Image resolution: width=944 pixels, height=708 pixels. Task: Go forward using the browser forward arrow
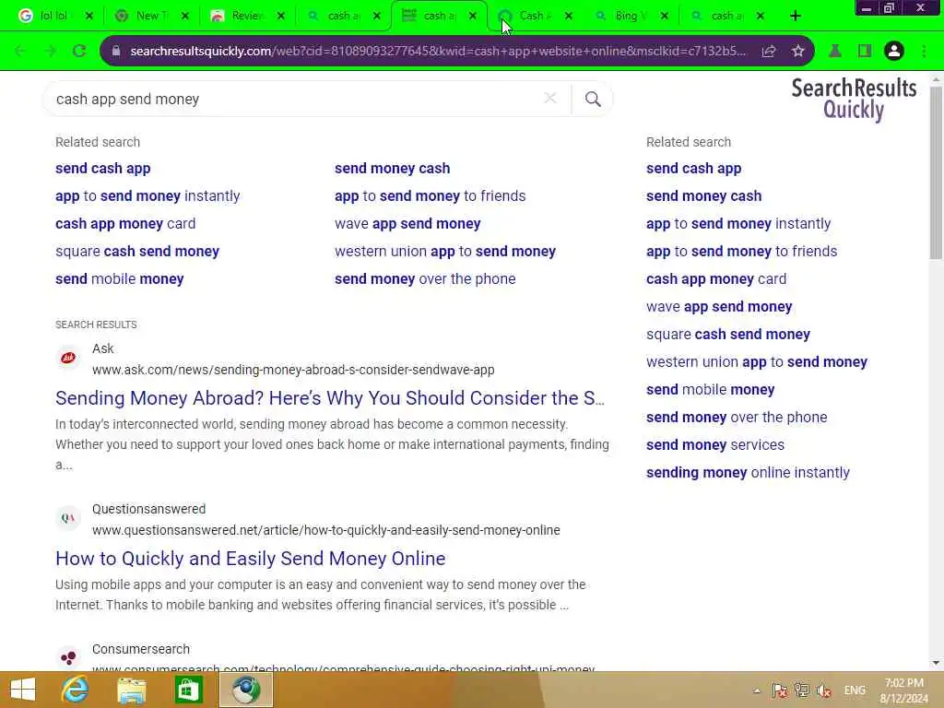50,52
